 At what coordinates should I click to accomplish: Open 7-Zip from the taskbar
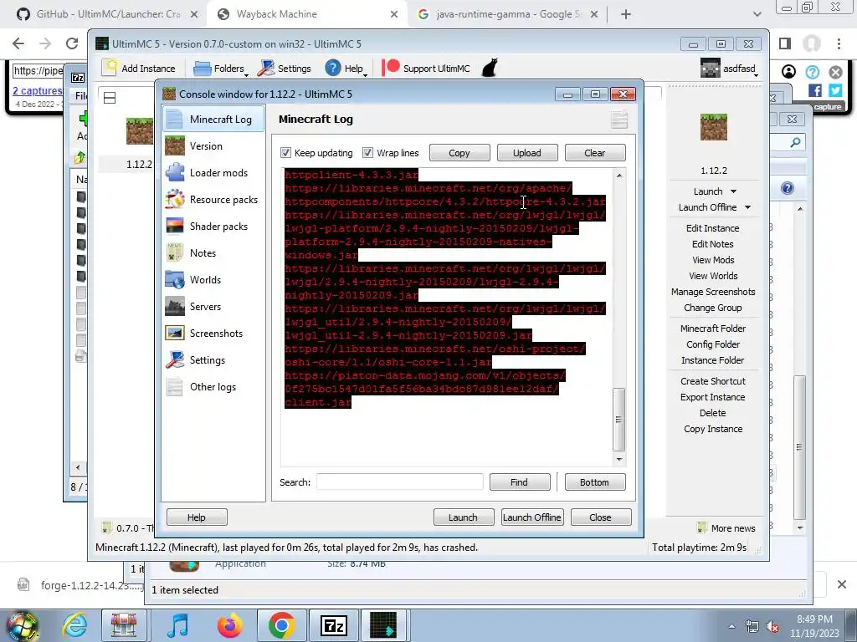(x=334, y=625)
